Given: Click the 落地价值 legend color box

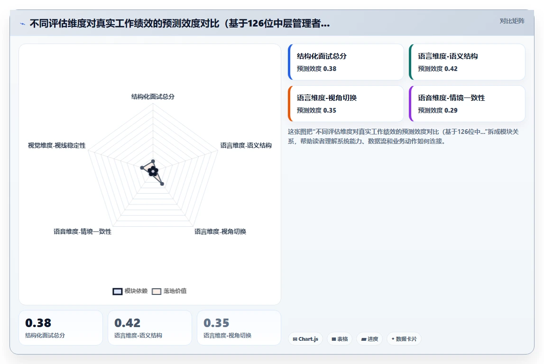Looking at the screenshot, I should click(x=157, y=291).
